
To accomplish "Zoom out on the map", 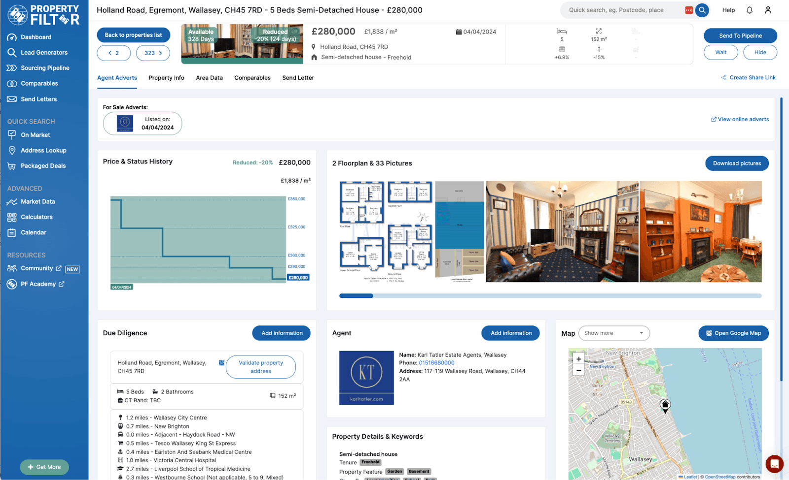I will coord(579,371).
